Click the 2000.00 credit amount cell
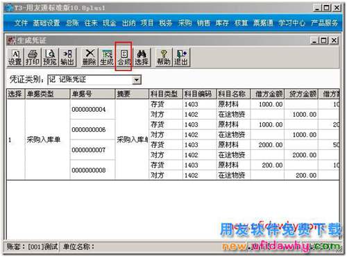The image size is (347, 257). point(301,155)
